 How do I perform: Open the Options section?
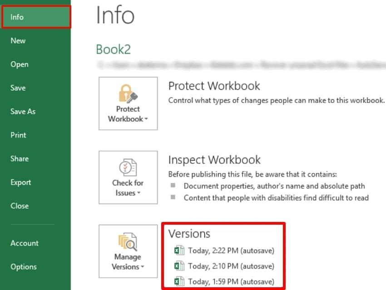tap(24, 266)
